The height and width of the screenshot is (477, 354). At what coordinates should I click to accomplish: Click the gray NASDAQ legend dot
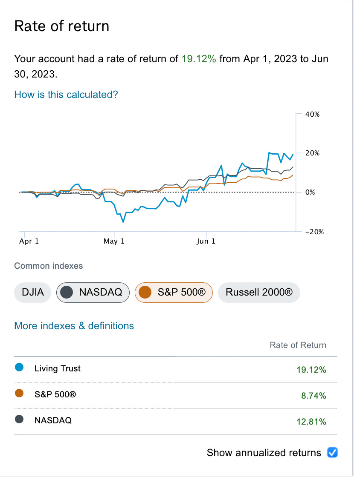click(19, 420)
